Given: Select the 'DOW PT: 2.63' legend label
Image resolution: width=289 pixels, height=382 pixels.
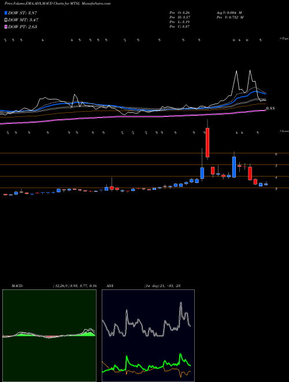Looking at the screenshot, I should [23, 27].
